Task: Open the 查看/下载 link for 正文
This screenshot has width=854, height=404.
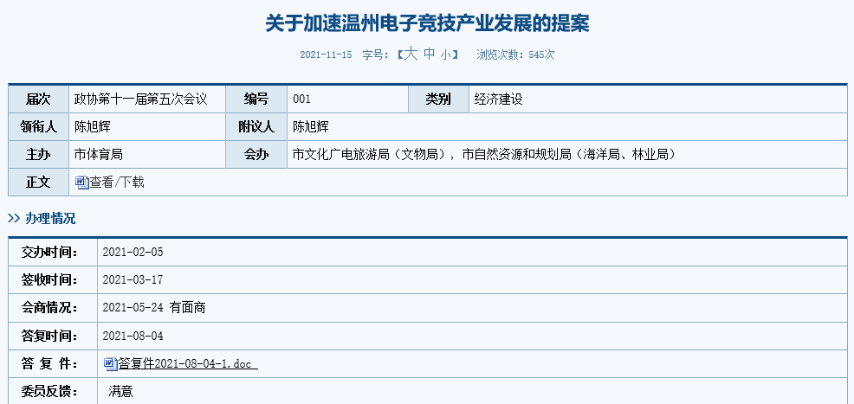Action: pyautogui.click(x=117, y=183)
